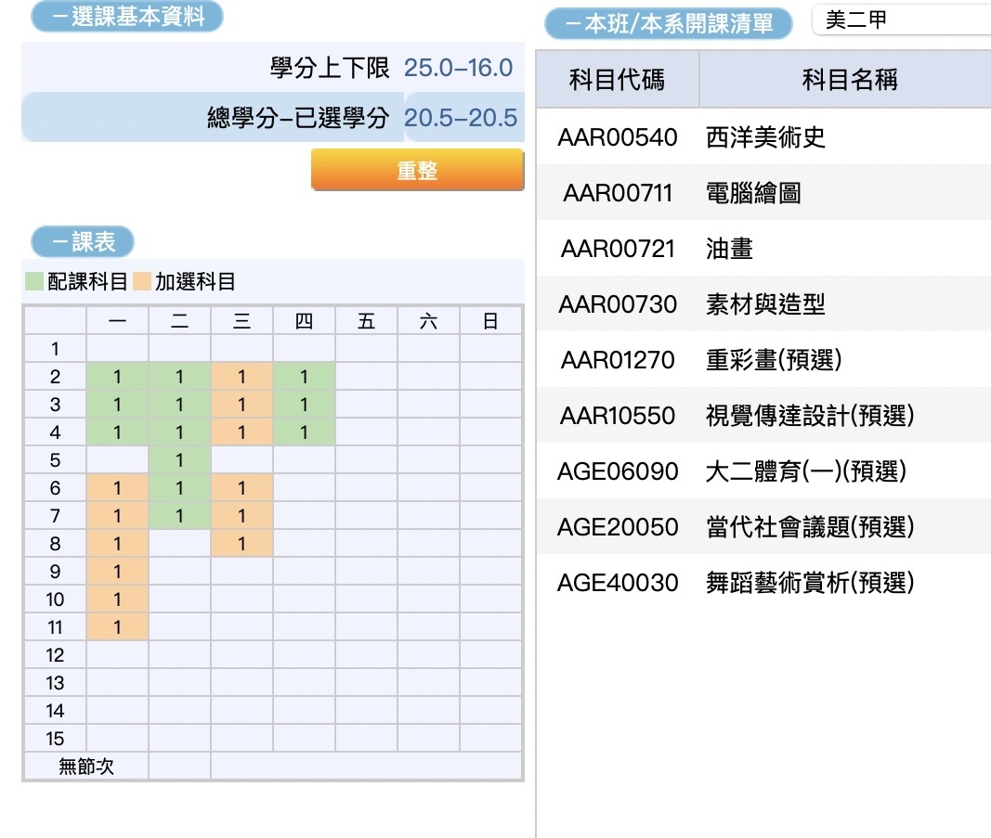
Task: Select course code AGE20050
Action: (x=618, y=526)
